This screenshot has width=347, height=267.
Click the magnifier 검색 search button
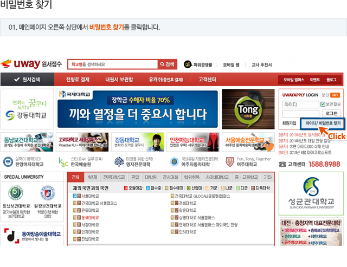168,64
